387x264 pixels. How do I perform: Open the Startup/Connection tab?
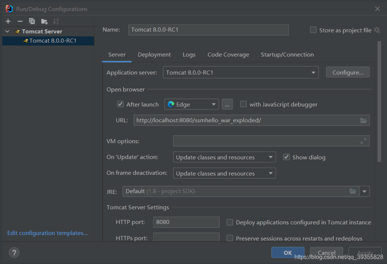click(x=287, y=55)
